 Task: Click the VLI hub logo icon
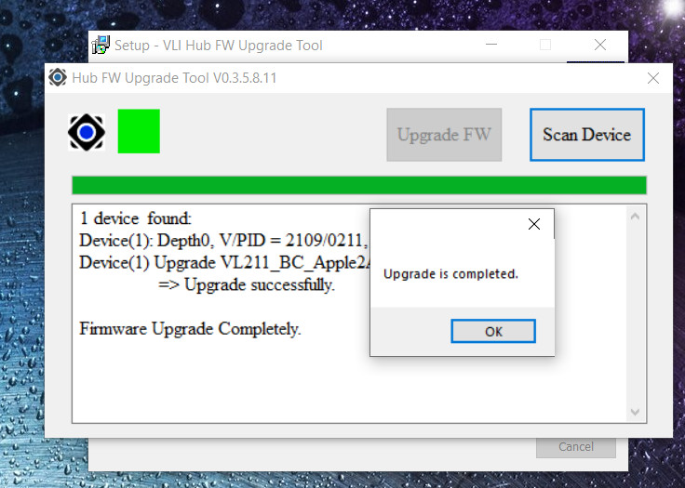(x=87, y=132)
